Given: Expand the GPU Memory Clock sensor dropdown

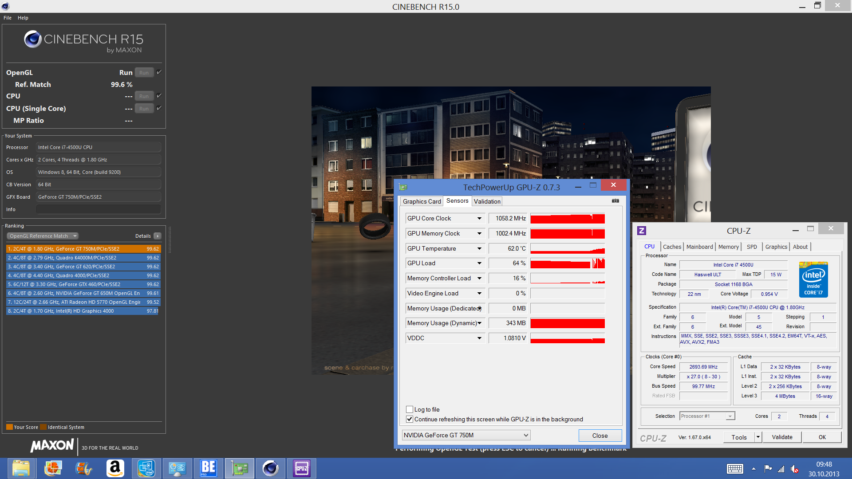Looking at the screenshot, I should 479,234.
